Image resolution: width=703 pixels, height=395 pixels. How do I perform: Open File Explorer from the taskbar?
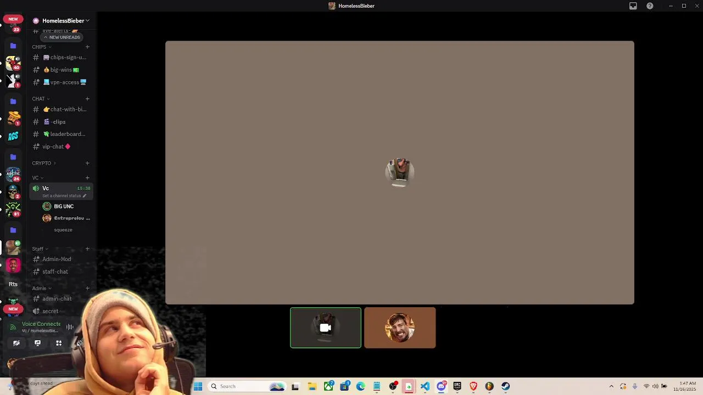coord(312,386)
